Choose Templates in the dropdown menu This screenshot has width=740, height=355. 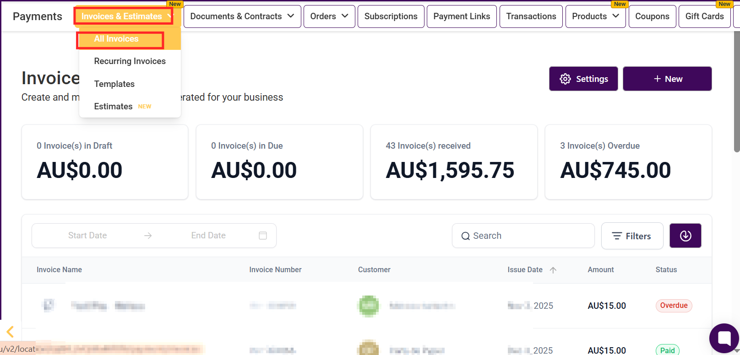click(114, 84)
